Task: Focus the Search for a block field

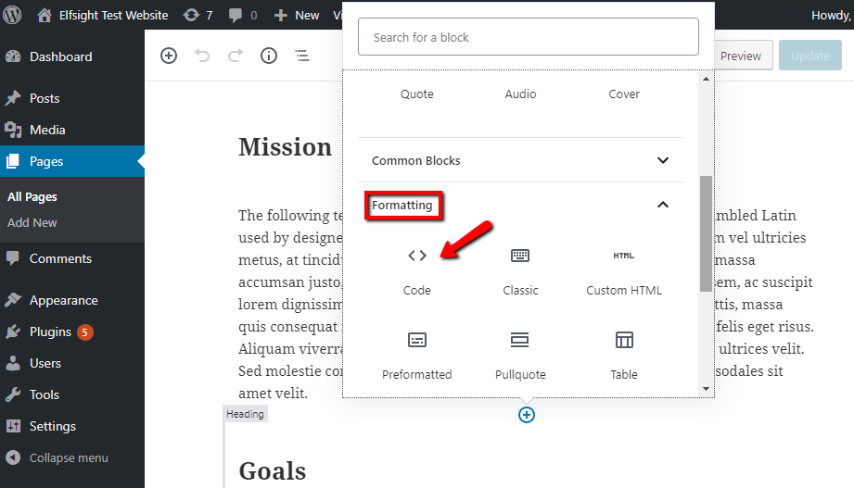Action: 529,37
